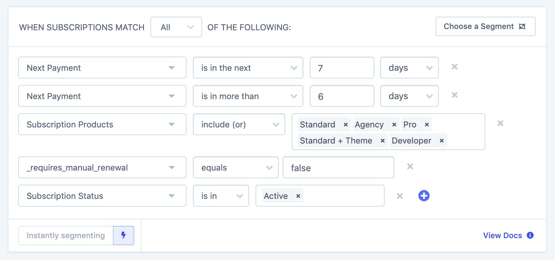Remove the Active status tag
The width and height of the screenshot is (555, 260).
click(298, 196)
